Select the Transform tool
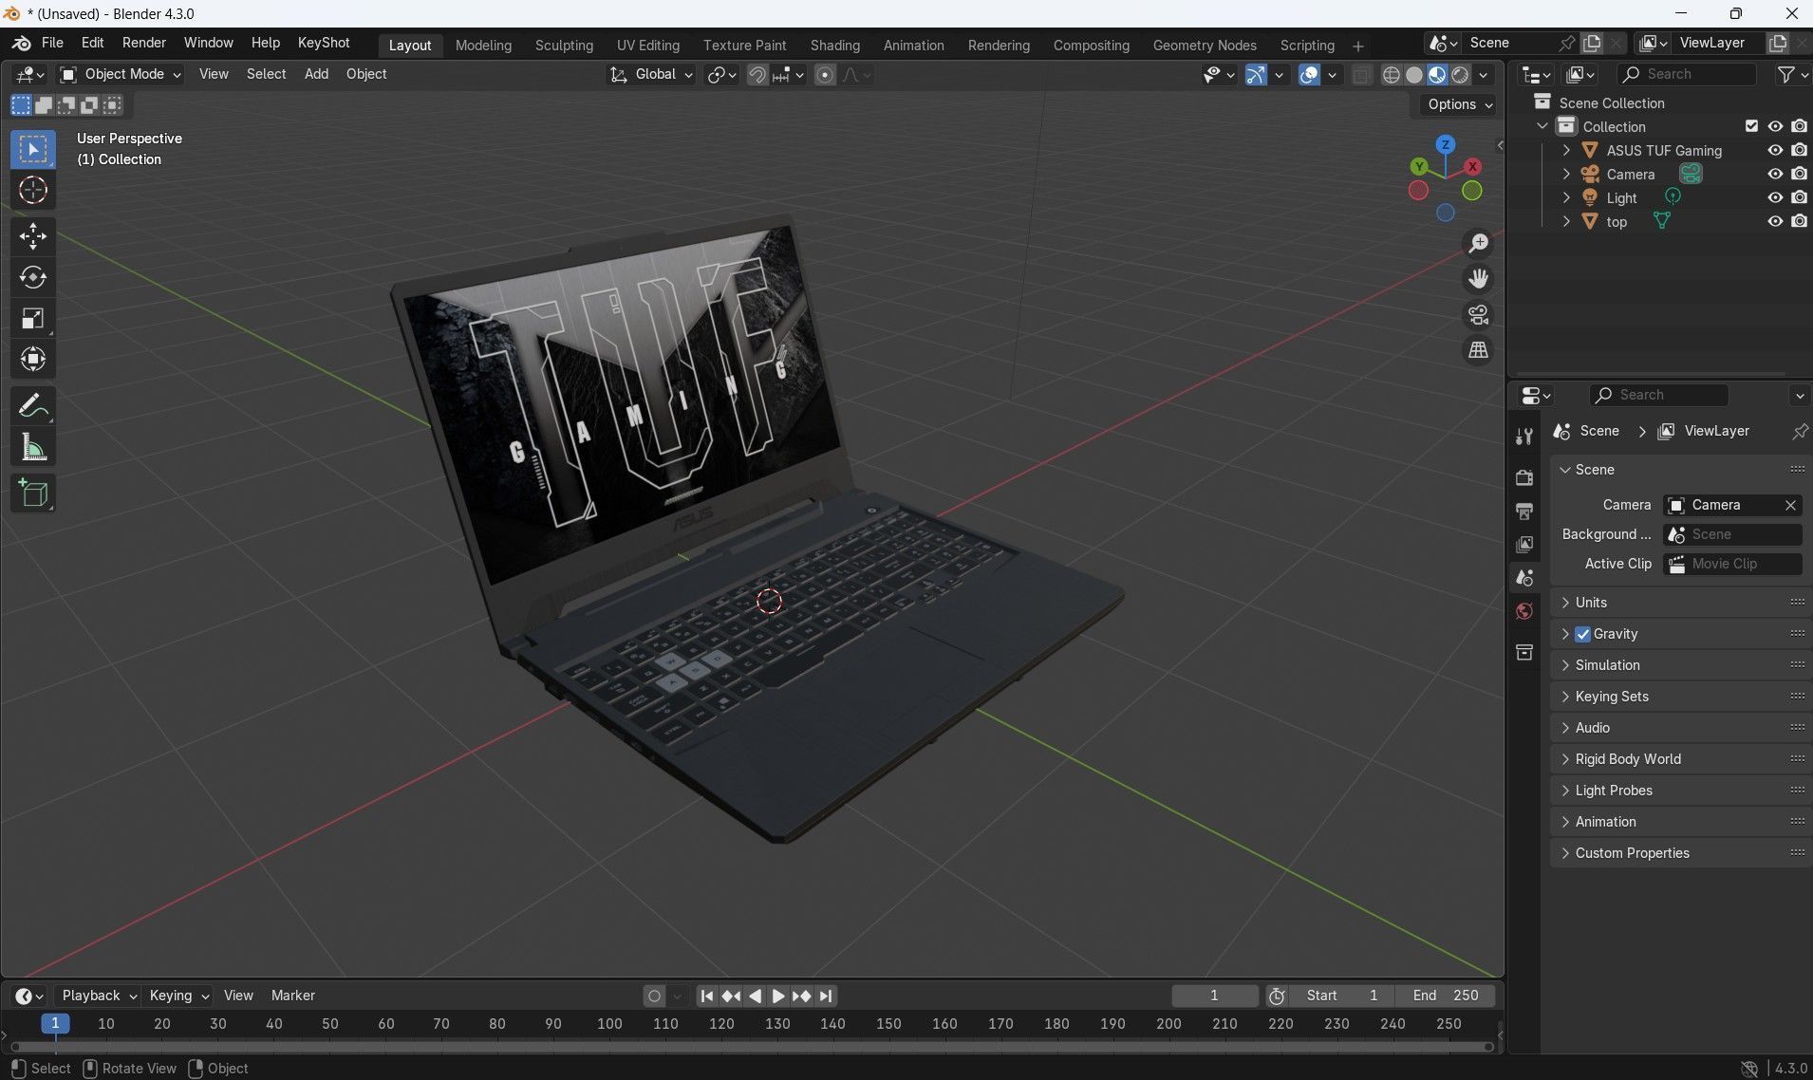The height and width of the screenshot is (1080, 1813). [33, 360]
